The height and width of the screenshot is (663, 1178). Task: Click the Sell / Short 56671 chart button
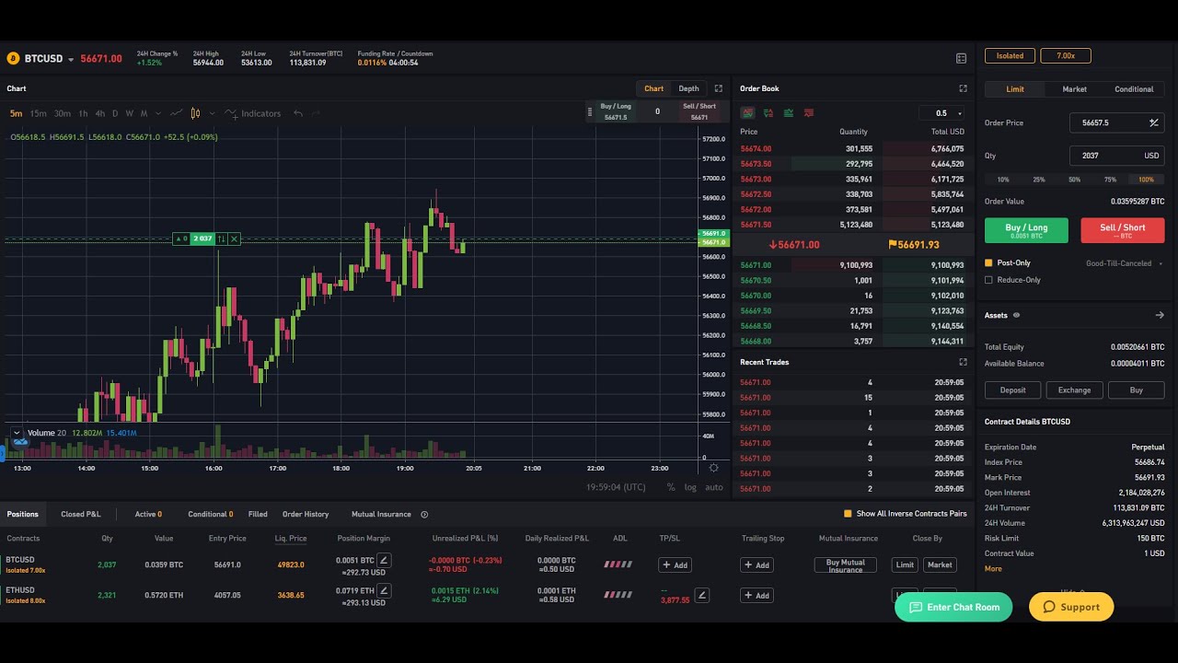pyautogui.click(x=699, y=111)
